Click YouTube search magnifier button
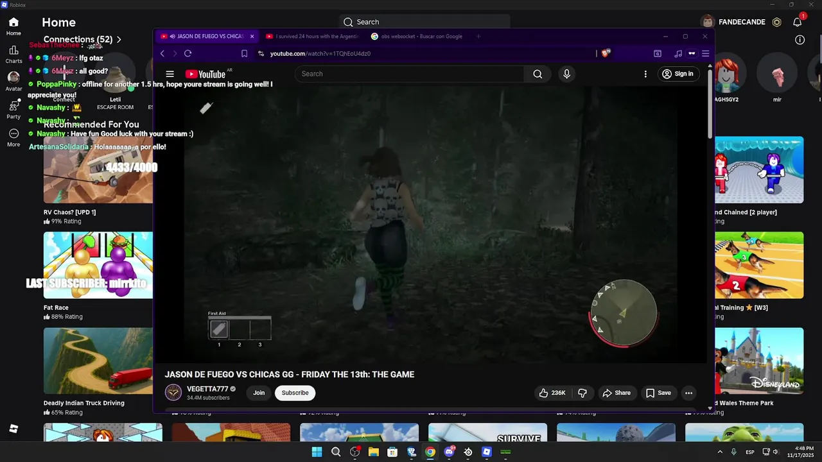This screenshot has height=462, width=822. (x=538, y=74)
